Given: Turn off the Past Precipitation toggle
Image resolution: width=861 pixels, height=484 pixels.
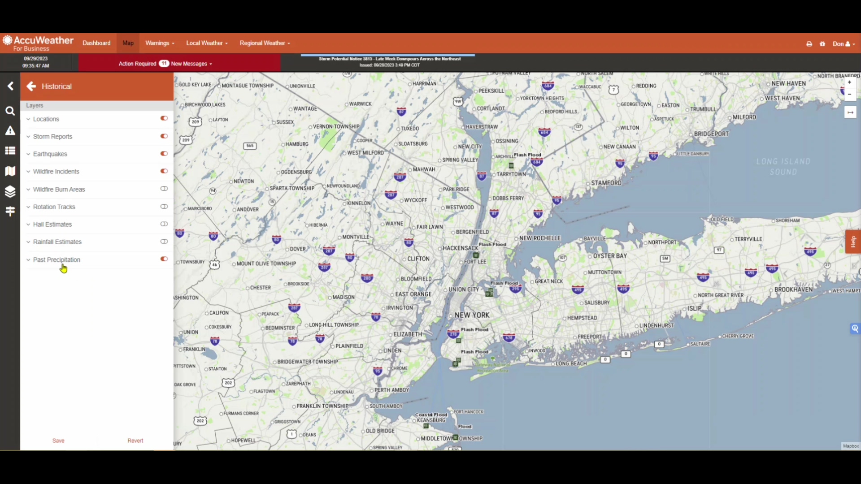Looking at the screenshot, I should (x=164, y=259).
